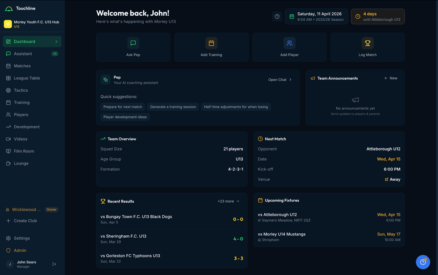Click the Recent Results trophy icon
The height and width of the screenshot is (275, 438).
tap(103, 201)
